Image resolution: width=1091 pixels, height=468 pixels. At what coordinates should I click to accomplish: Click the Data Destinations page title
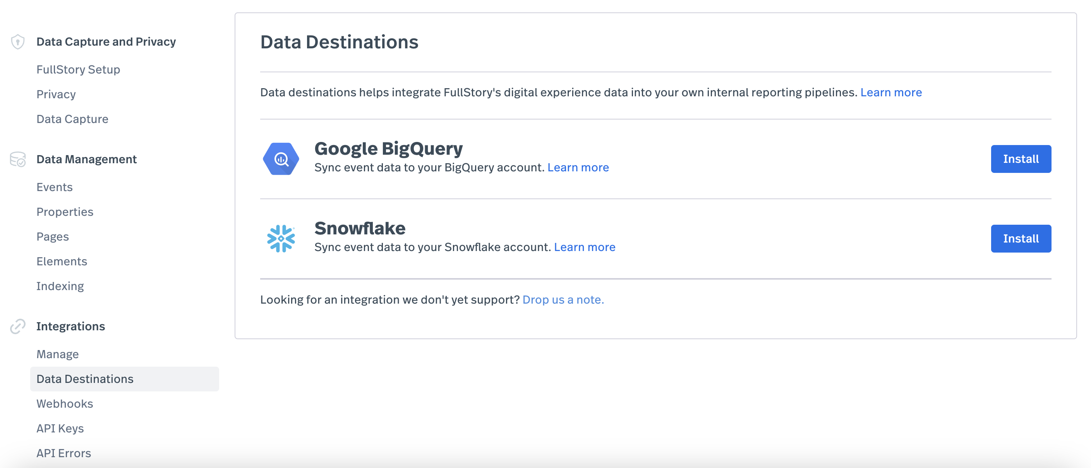pos(339,42)
